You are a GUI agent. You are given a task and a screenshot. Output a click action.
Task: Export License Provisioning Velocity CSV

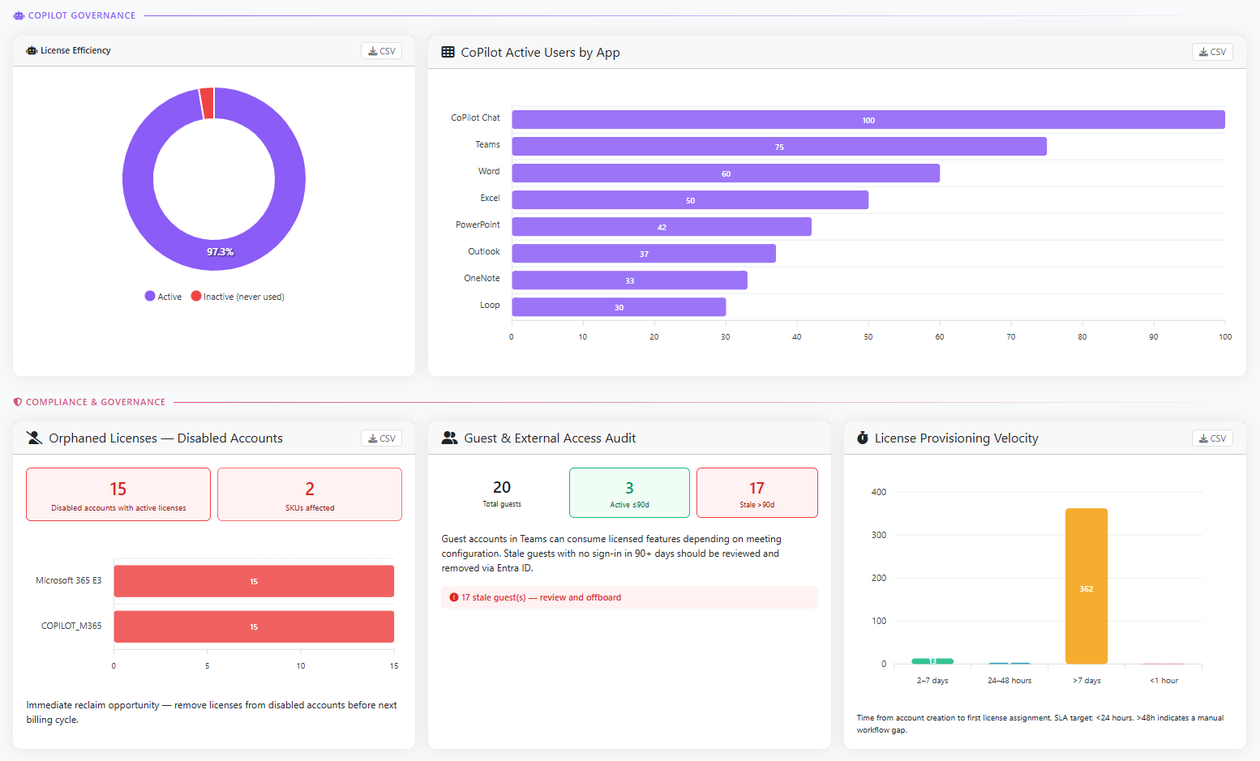1212,438
